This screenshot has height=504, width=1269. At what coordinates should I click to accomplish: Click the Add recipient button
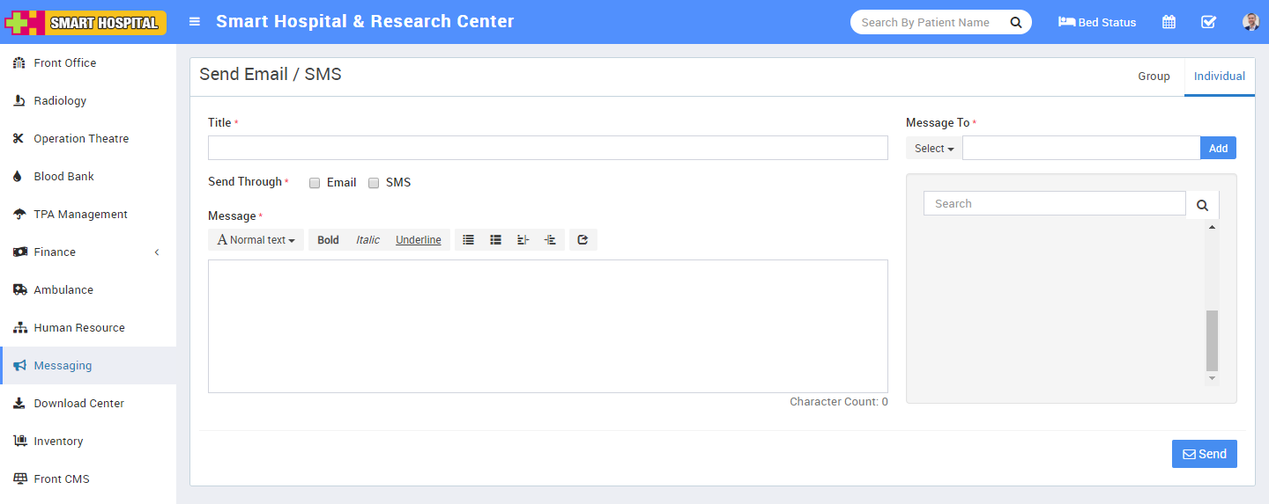1218,149
